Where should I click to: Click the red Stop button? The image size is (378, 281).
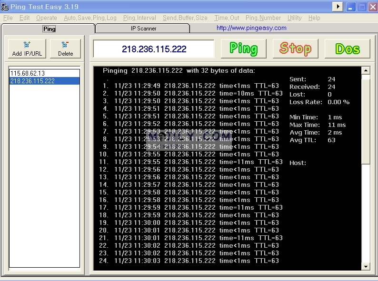(296, 48)
